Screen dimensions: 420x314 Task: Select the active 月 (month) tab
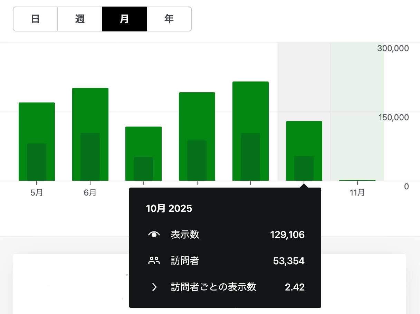tap(124, 19)
